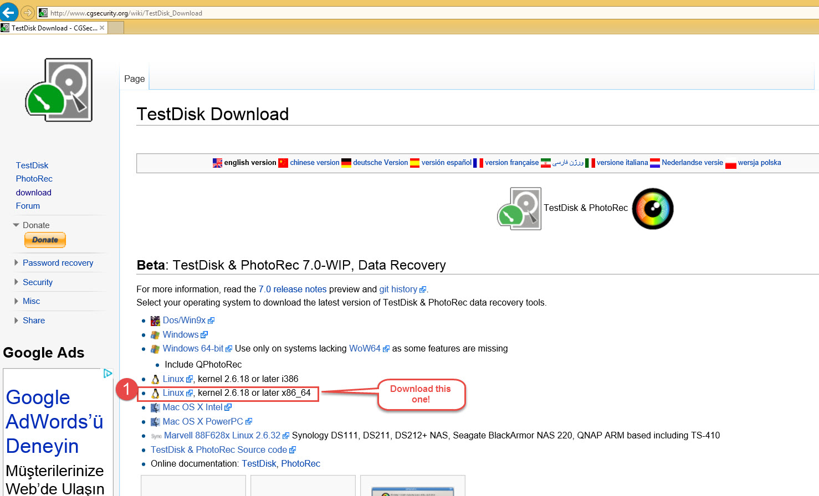This screenshot has width=819, height=496.
Task: Click the Mac Finder icon on the Intel row
Action: (155, 407)
